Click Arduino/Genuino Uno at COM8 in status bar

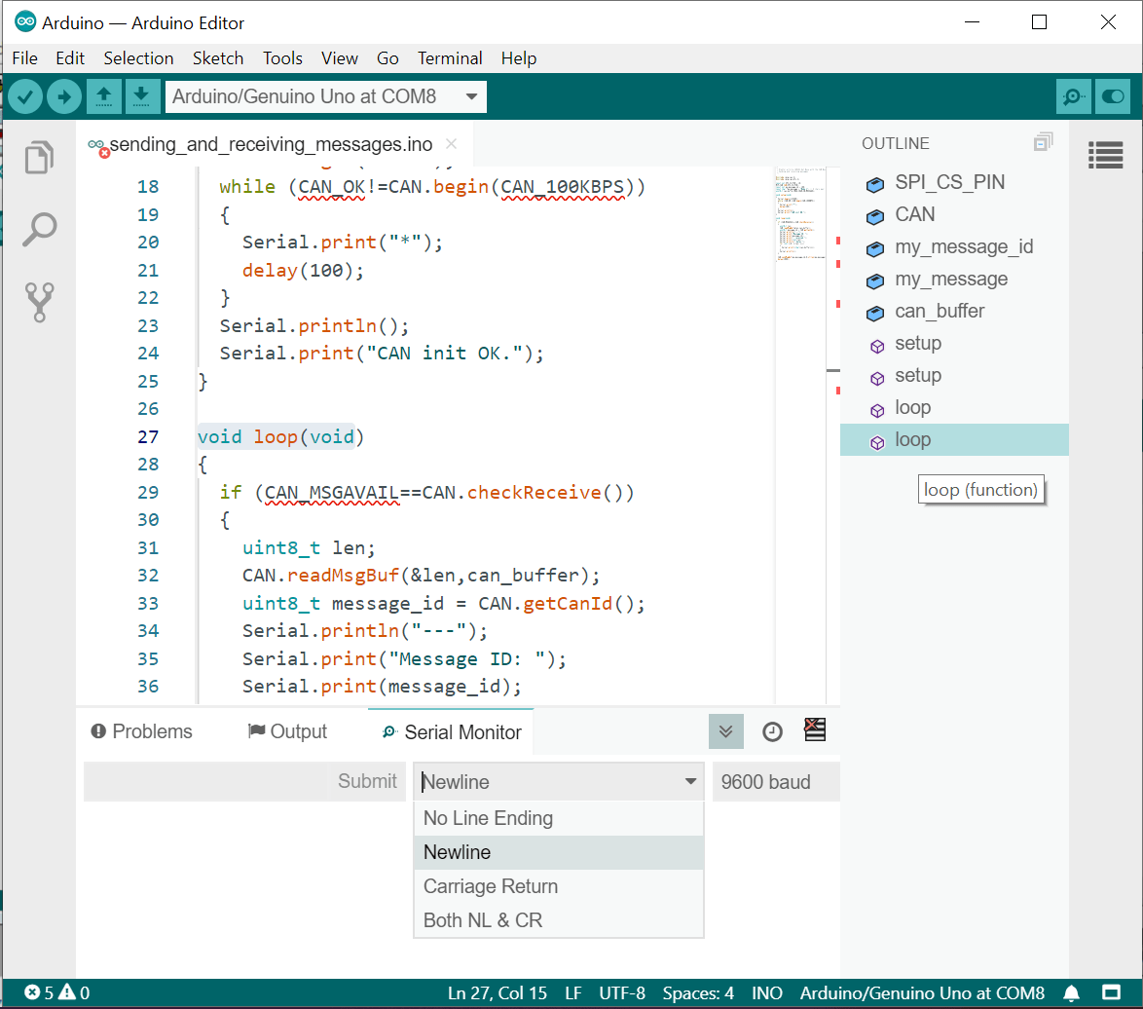922,993
